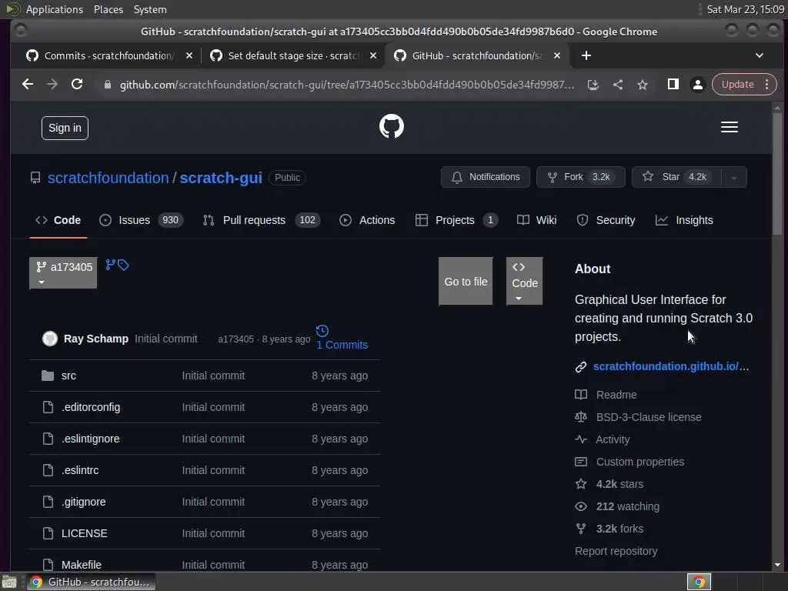
Task: Open branches icon next to a173405
Action: (x=111, y=265)
